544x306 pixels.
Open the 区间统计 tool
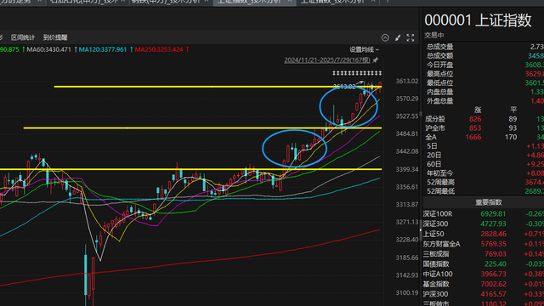[23, 37]
